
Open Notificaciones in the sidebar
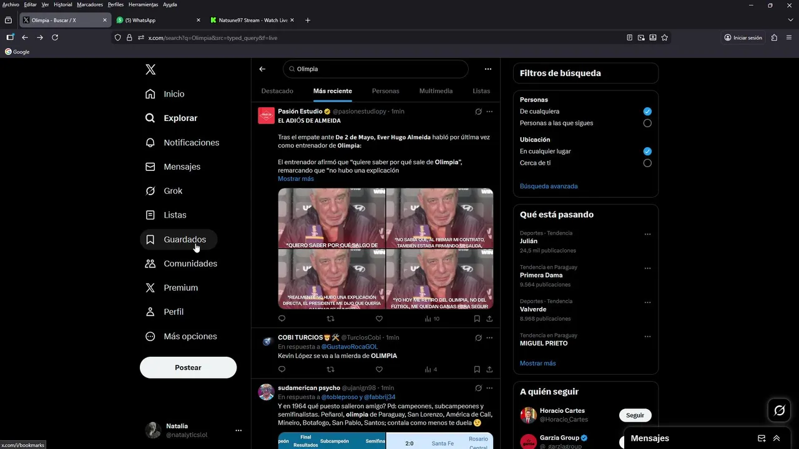pos(182,142)
